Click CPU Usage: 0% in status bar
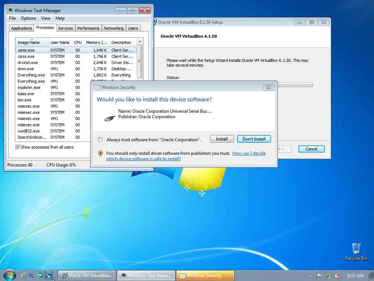Viewport: 374px width, 281px height. pyautogui.click(x=61, y=165)
